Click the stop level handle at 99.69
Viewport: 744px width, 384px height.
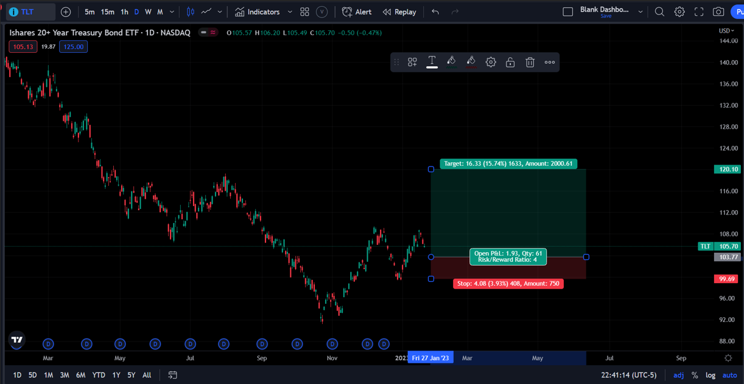pyautogui.click(x=431, y=279)
